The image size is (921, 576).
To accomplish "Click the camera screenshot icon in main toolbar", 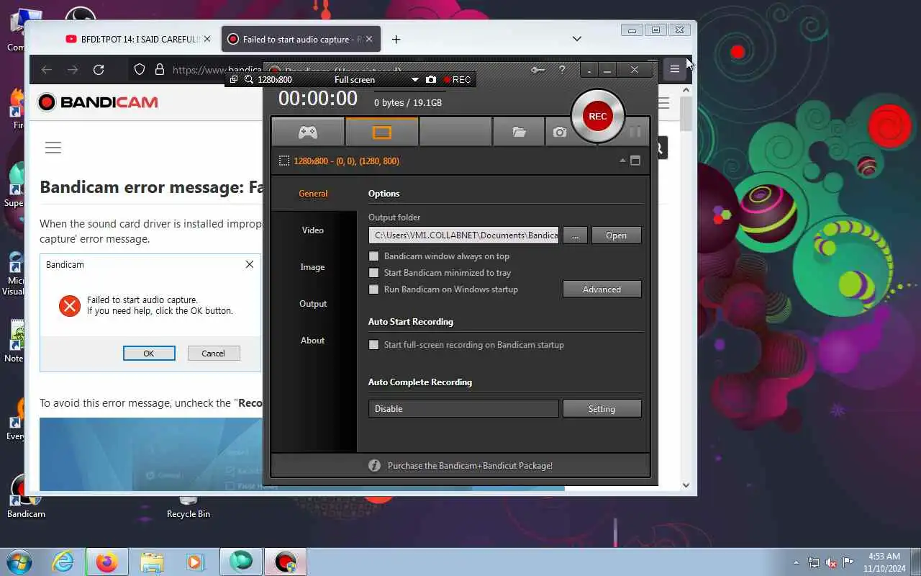I will pos(560,132).
